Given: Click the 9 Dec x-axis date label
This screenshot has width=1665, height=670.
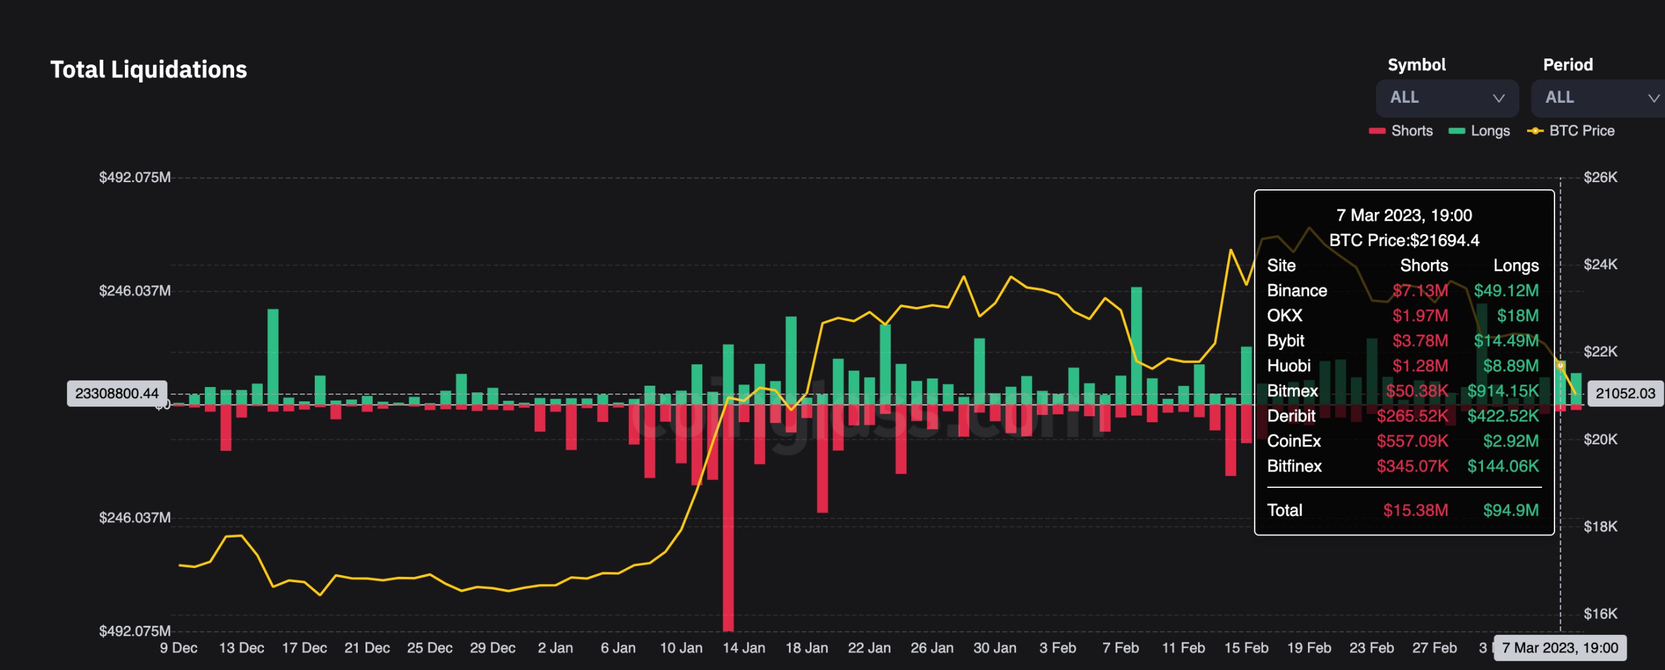Looking at the screenshot, I should click(178, 648).
